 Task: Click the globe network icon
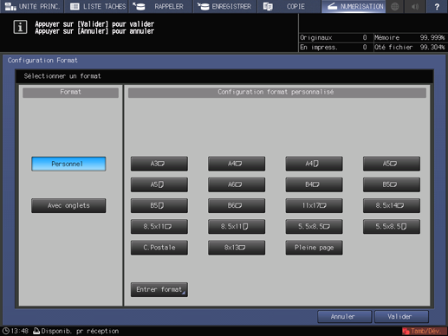tap(395, 6)
